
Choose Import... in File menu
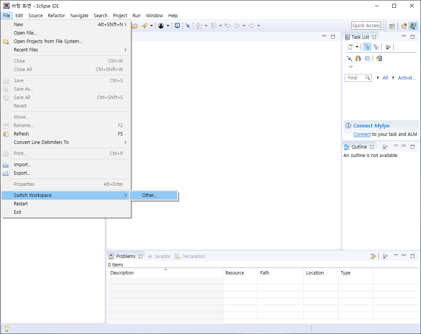pyautogui.click(x=66, y=165)
